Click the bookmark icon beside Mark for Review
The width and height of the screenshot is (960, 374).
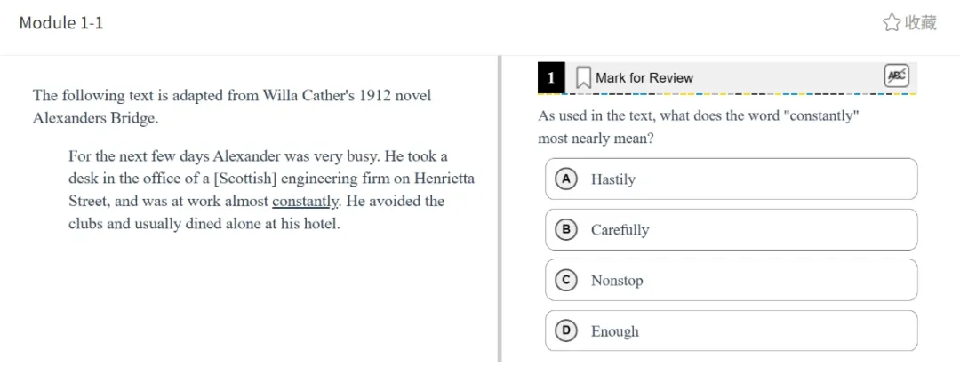pyautogui.click(x=583, y=78)
